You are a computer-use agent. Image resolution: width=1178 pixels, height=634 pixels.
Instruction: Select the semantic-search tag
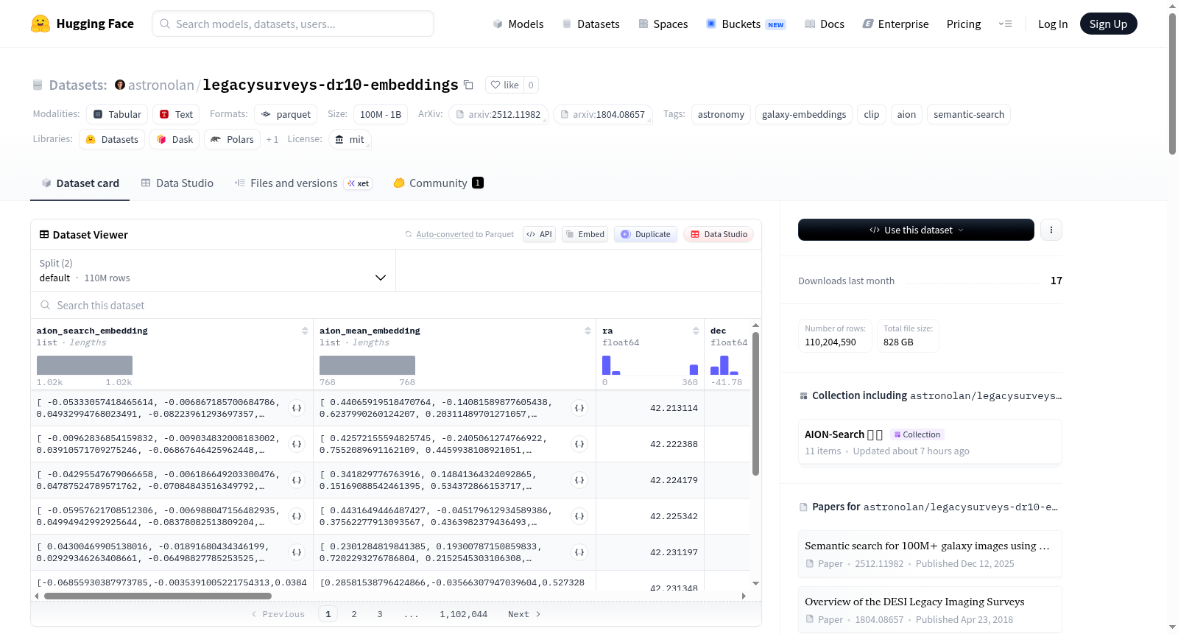click(x=969, y=114)
